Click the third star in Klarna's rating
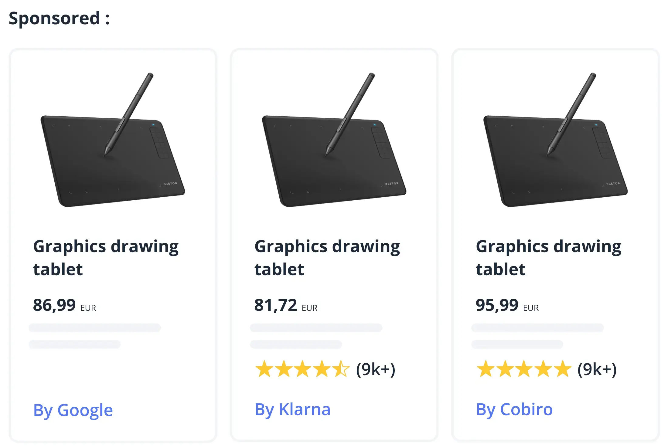668x448 pixels. [303, 369]
